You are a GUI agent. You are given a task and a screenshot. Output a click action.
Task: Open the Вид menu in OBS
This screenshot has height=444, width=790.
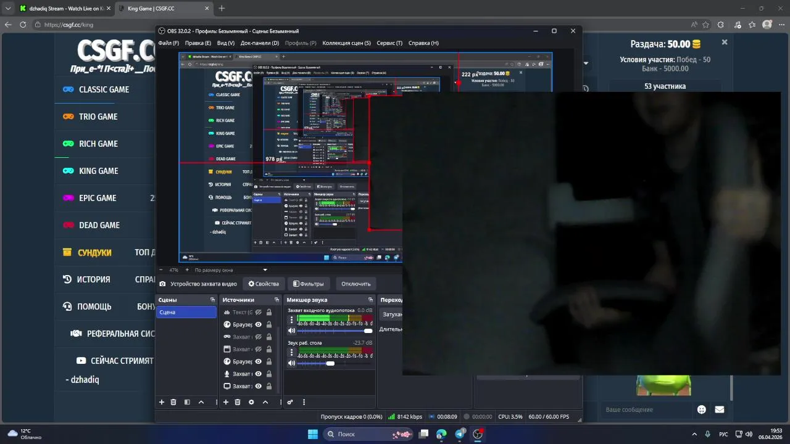click(226, 43)
